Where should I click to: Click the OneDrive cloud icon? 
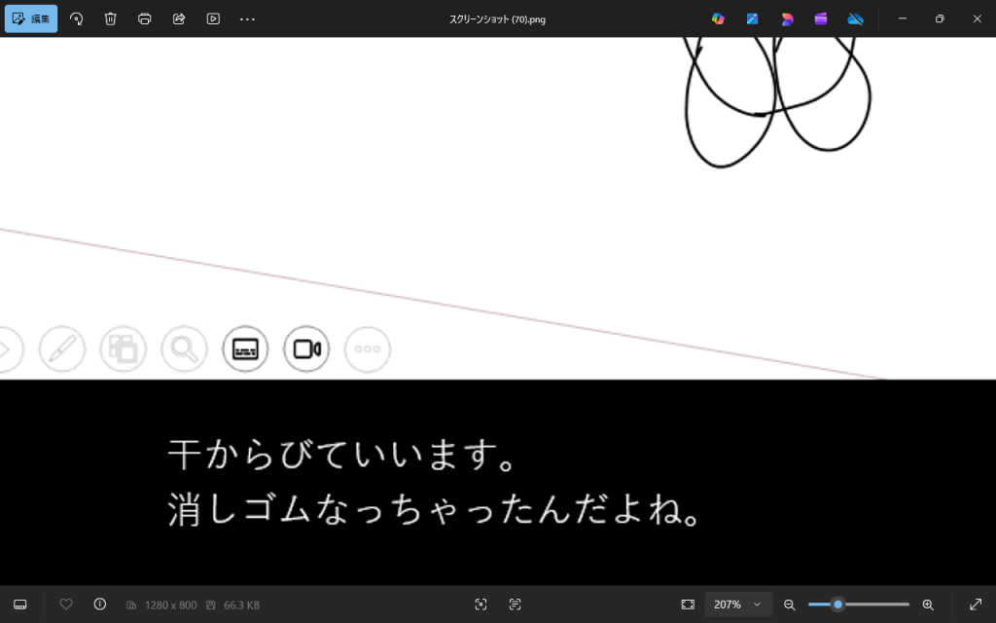point(855,18)
